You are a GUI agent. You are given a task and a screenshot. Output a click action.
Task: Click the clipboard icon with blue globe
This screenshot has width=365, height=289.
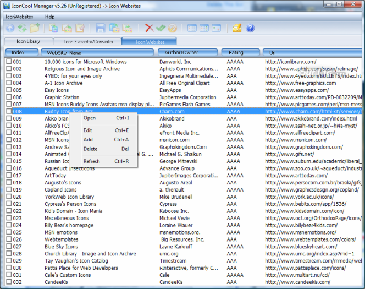[53, 28]
